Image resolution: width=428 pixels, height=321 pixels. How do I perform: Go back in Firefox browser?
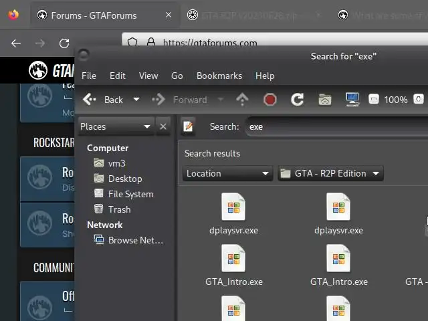tap(16, 43)
